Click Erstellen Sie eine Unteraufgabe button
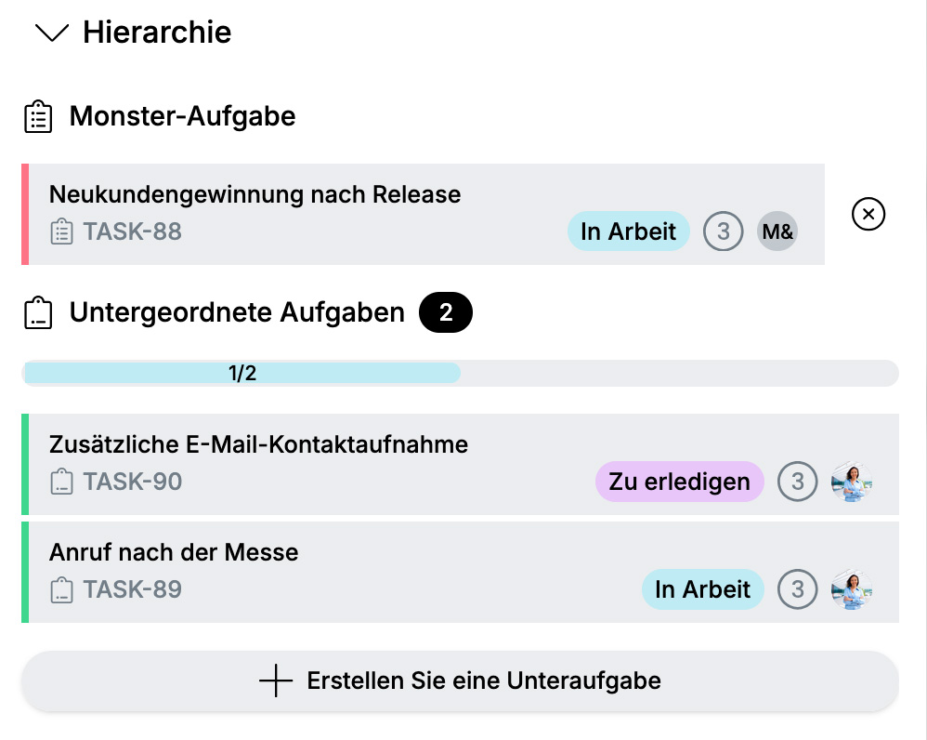This screenshot has width=927, height=740. (460, 681)
